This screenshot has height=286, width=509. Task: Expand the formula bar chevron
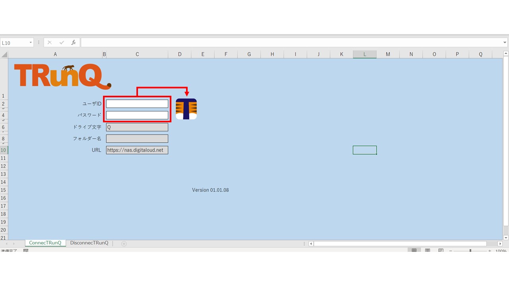pos(505,43)
